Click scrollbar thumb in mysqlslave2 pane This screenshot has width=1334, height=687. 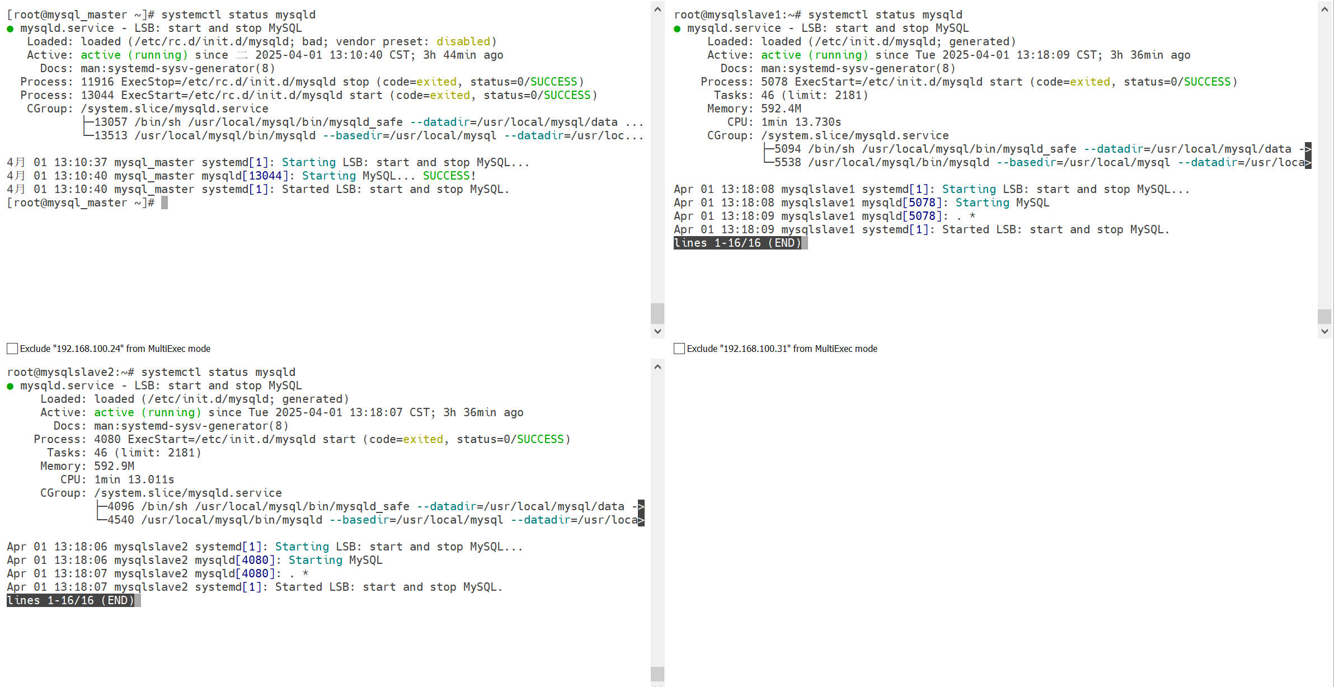point(657,673)
